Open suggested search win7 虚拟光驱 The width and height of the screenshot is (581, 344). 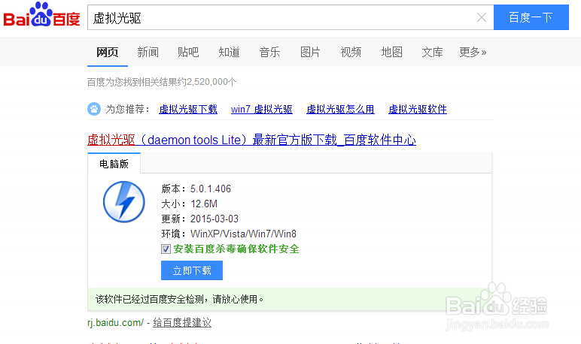[x=262, y=110]
